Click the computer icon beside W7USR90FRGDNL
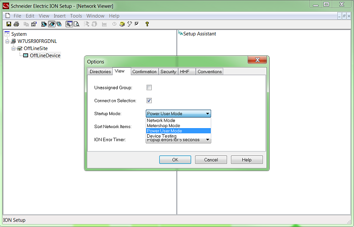This screenshot has height=227, width=354. tap(14, 41)
